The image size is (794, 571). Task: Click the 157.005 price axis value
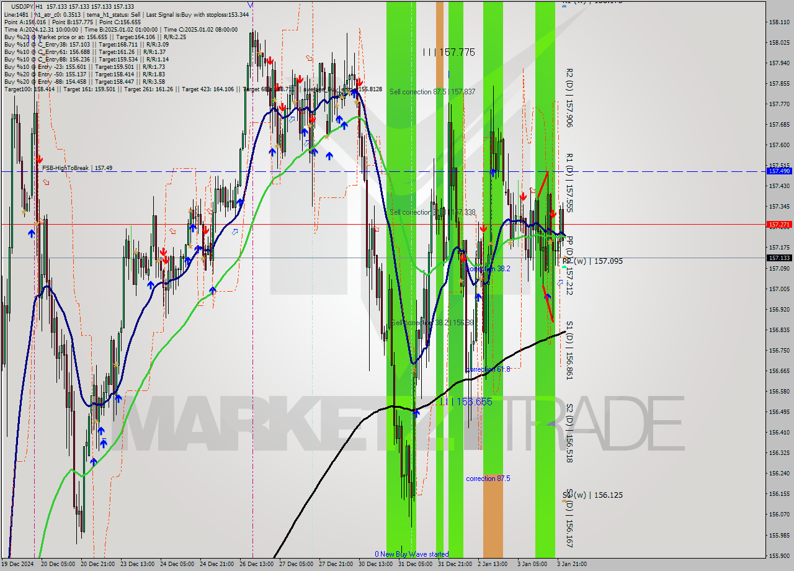[x=779, y=289]
